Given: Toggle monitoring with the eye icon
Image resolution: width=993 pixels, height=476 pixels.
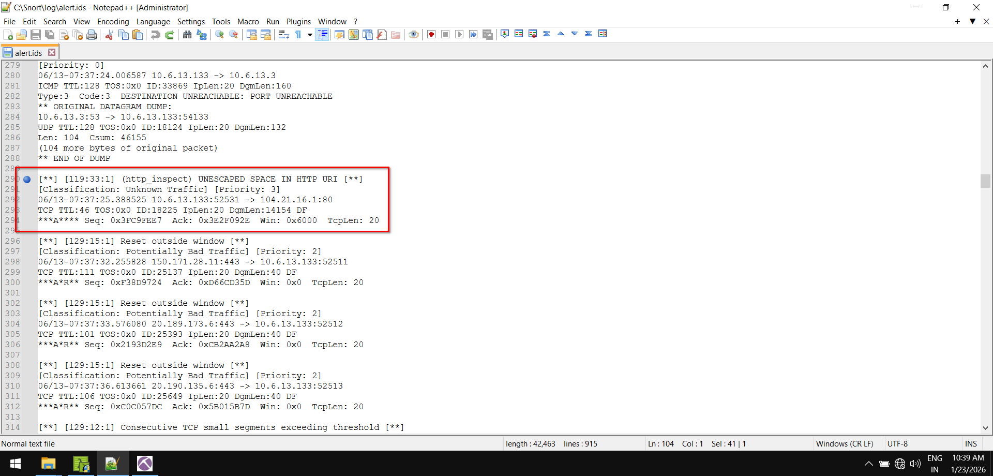Looking at the screenshot, I should (x=413, y=34).
